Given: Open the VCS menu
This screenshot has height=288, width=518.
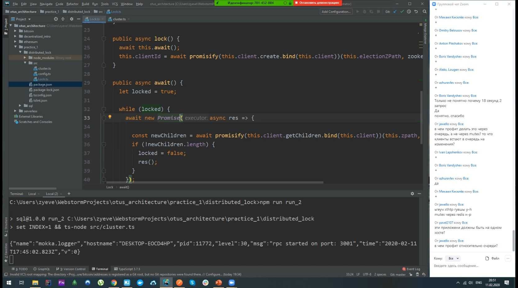Looking at the screenshot, I should (115, 4).
